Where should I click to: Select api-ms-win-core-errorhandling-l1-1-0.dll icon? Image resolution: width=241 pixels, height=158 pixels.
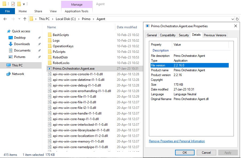point(50,91)
